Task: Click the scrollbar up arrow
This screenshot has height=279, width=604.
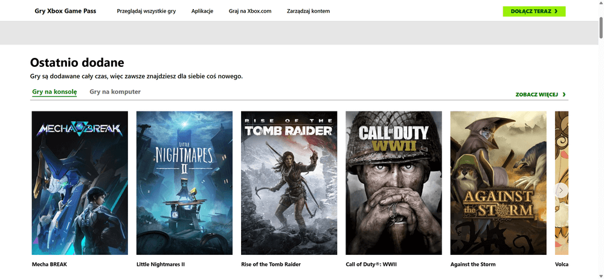Action: point(601,3)
